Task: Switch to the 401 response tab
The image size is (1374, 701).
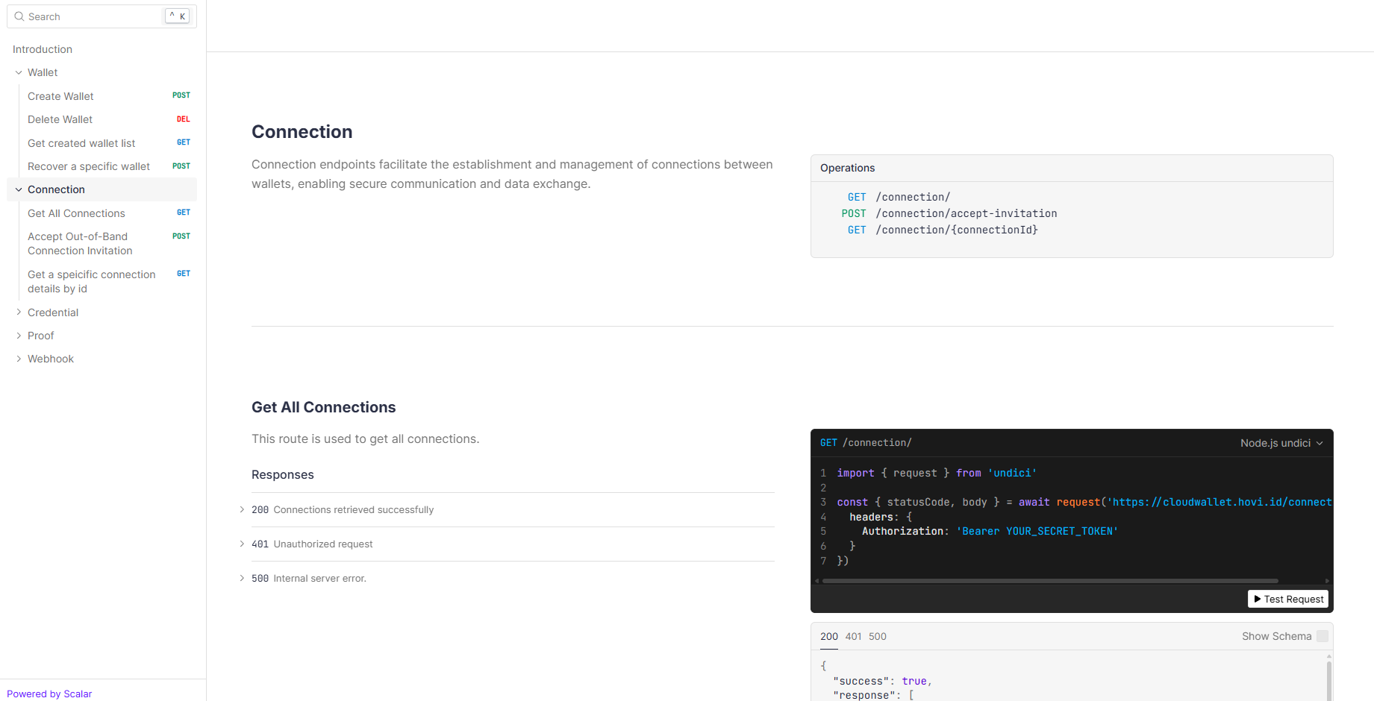Action: [853, 636]
